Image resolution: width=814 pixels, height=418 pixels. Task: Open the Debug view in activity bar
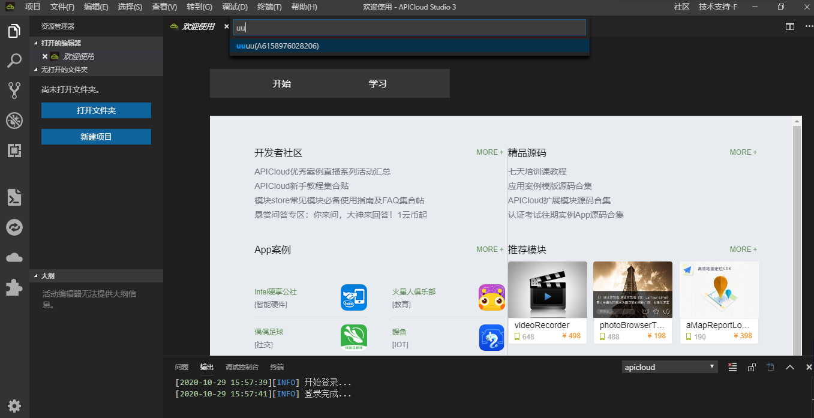pos(14,121)
